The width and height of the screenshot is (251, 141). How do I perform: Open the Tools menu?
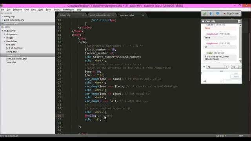coord(48,10)
